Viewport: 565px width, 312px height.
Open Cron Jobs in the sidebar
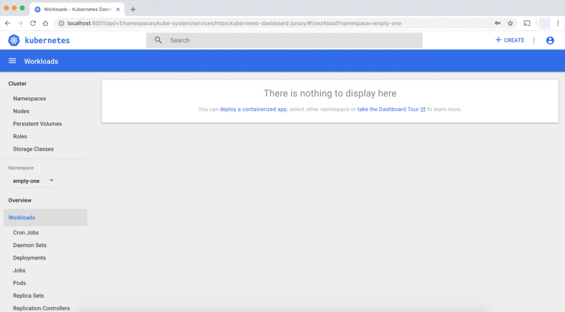(26, 232)
